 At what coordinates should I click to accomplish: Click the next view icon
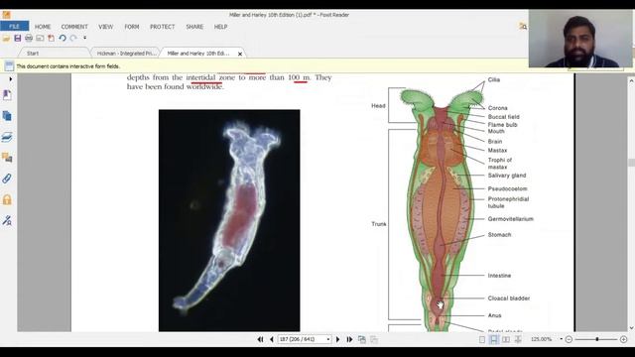point(374,339)
